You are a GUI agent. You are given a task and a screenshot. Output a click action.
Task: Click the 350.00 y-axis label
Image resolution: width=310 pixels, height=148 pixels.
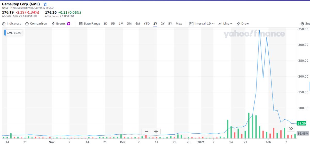[x=303, y=29]
